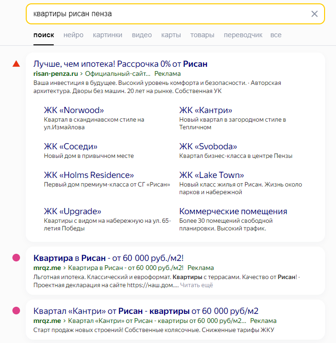Switch to the 'товары' tab

pos(202,35)
